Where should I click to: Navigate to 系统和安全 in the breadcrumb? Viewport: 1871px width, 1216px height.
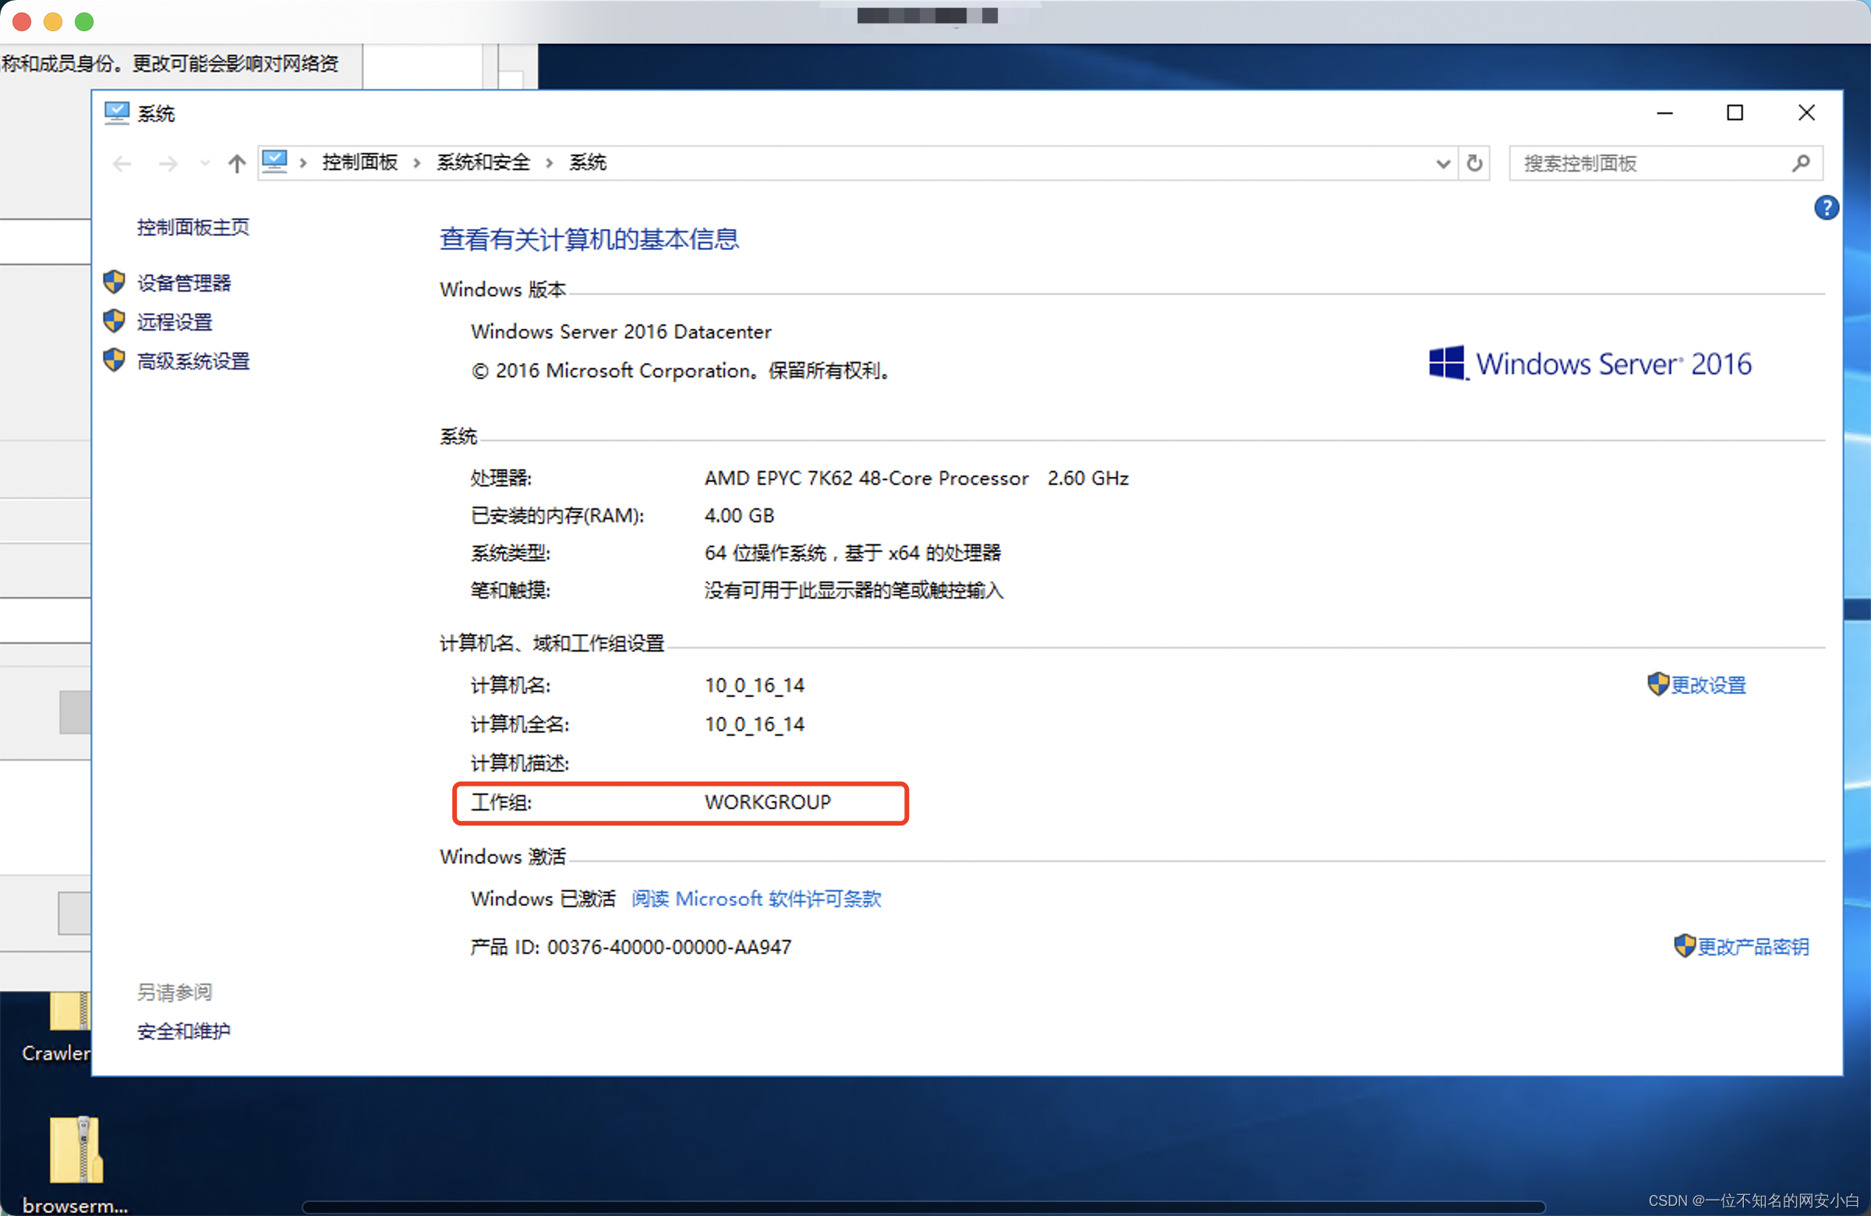[483, 162]
